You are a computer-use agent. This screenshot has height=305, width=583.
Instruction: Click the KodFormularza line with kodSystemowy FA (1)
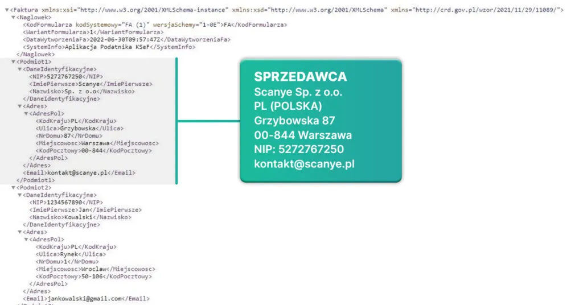tap(155, 25)
